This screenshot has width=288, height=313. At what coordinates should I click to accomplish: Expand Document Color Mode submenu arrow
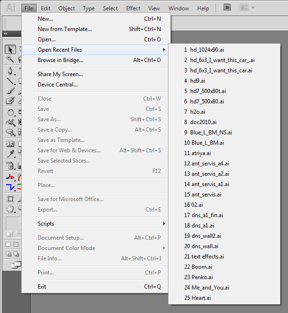point(164,248)
